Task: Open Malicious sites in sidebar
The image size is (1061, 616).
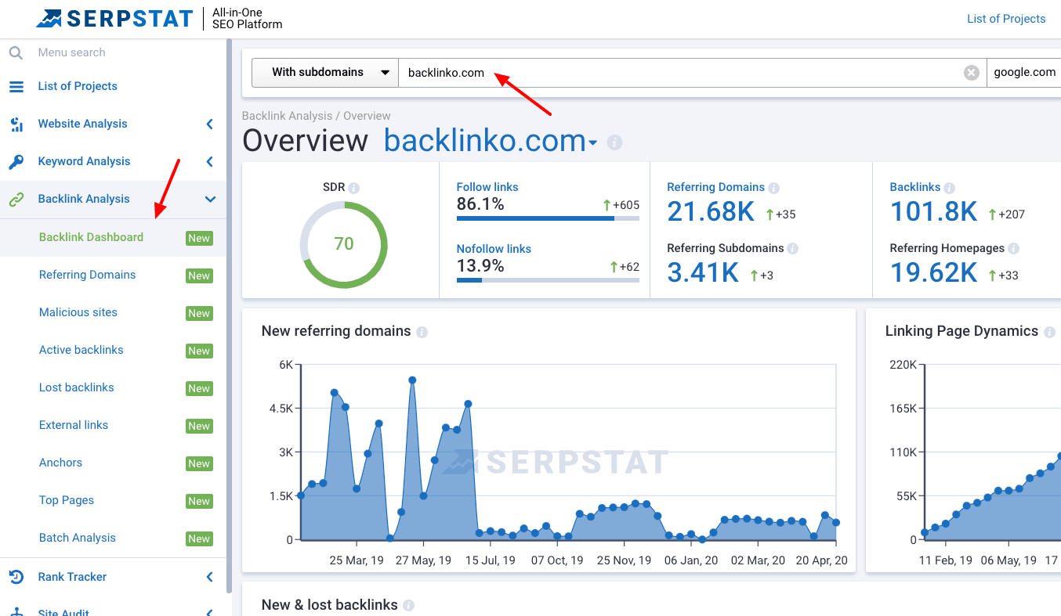Action: click(x=78, y=312)
